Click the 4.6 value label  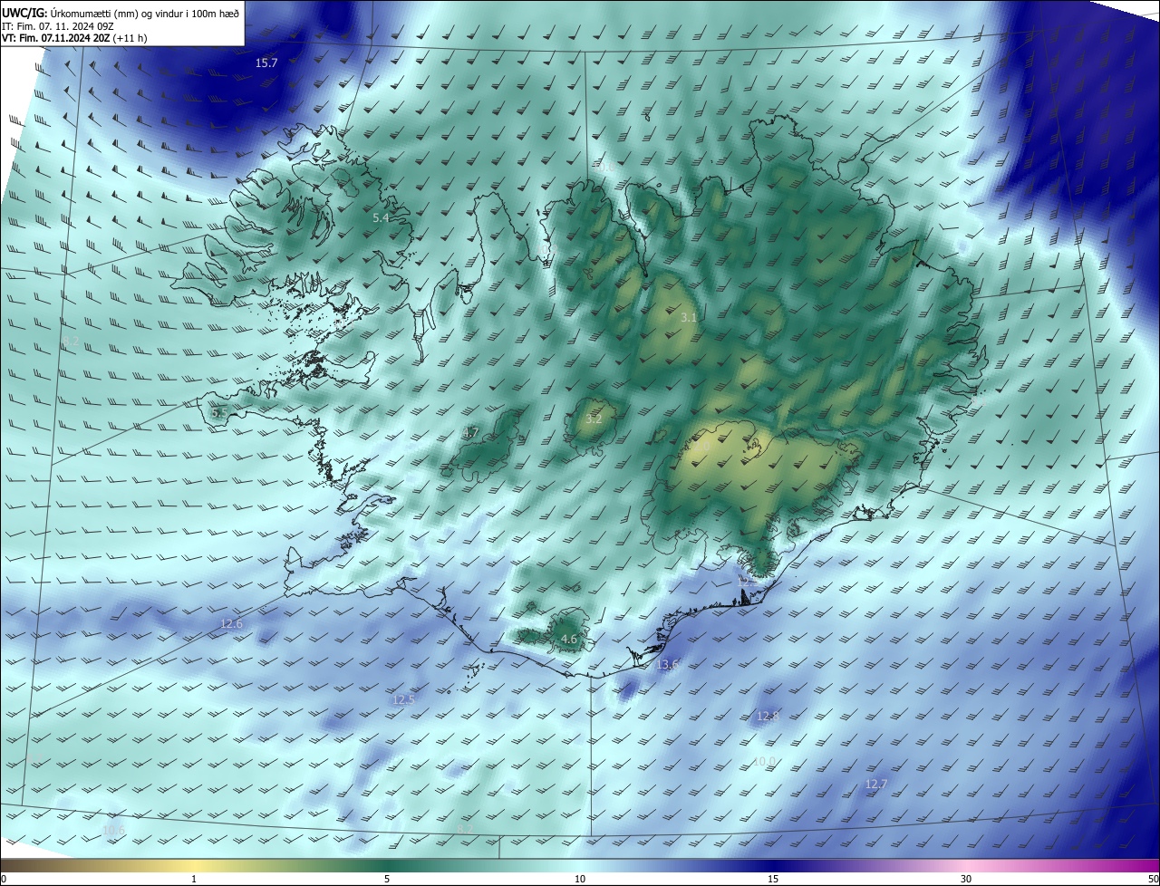pos(569,640)
